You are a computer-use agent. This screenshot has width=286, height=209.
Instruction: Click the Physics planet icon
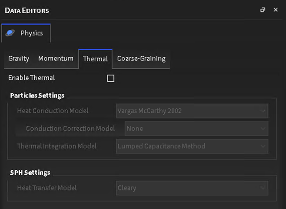[10, 33]
